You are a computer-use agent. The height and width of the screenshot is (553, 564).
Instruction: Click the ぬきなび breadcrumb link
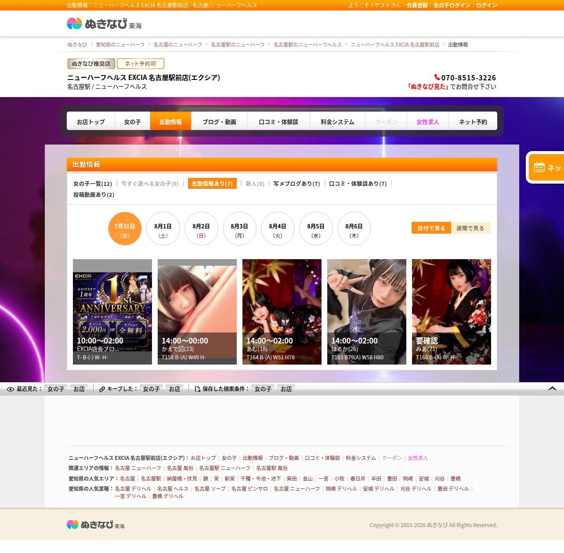point(77,45)
